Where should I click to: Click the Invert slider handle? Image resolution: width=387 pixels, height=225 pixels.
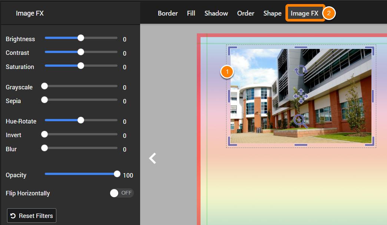pyautogui.click(x=44, y=134)
